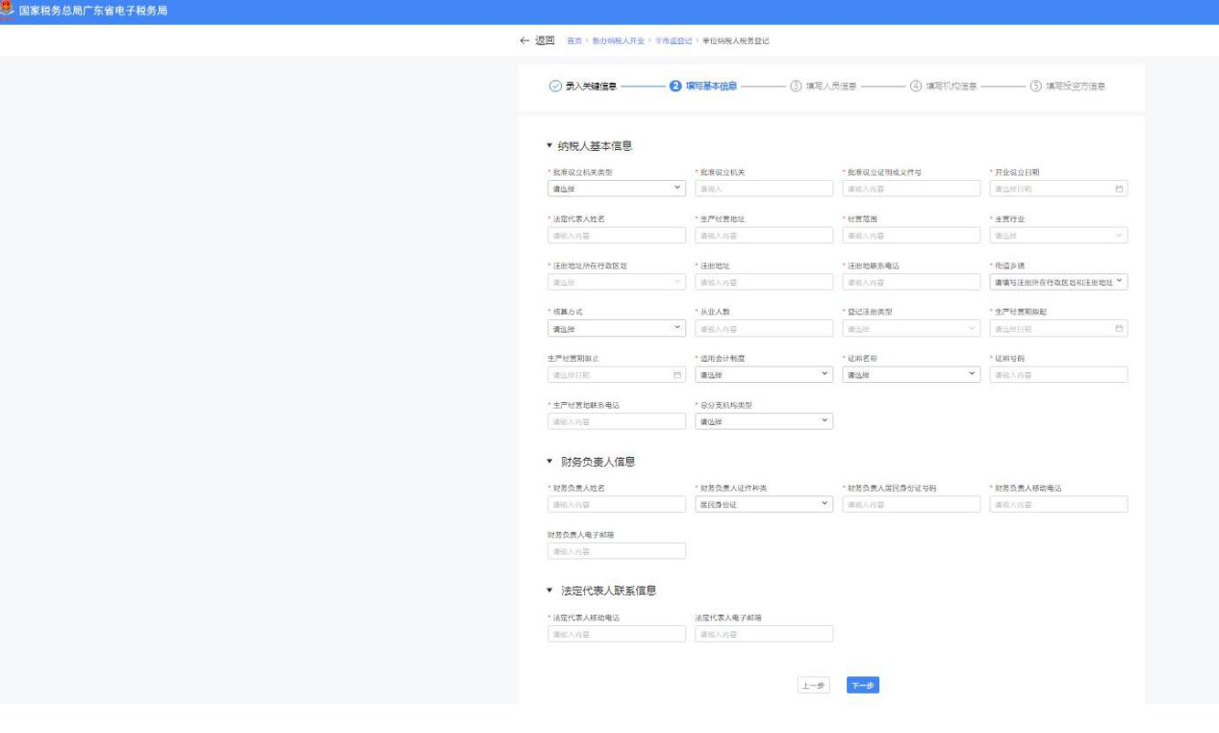Click the 下一步 button
The width and height of the screenshot is (1219, 733).
pyautogui.click(x=863, y=685)
